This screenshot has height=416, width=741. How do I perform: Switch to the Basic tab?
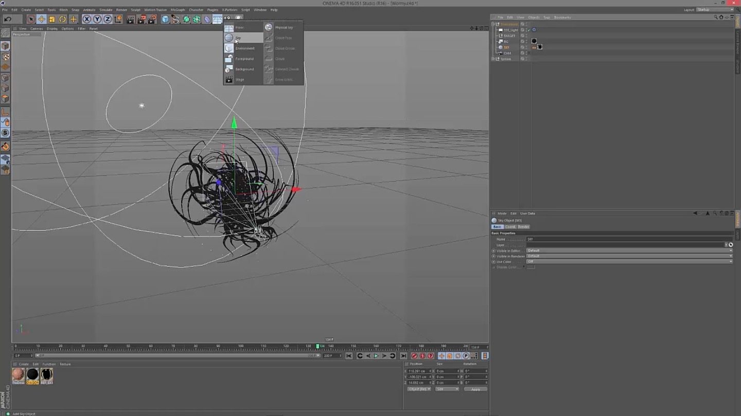point(497,227)
